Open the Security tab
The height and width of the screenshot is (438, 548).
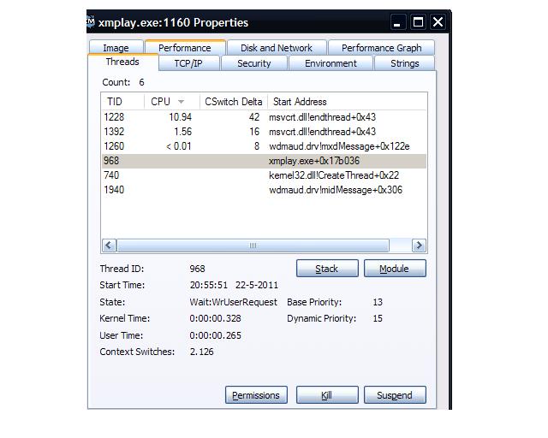tap(253, 63)
